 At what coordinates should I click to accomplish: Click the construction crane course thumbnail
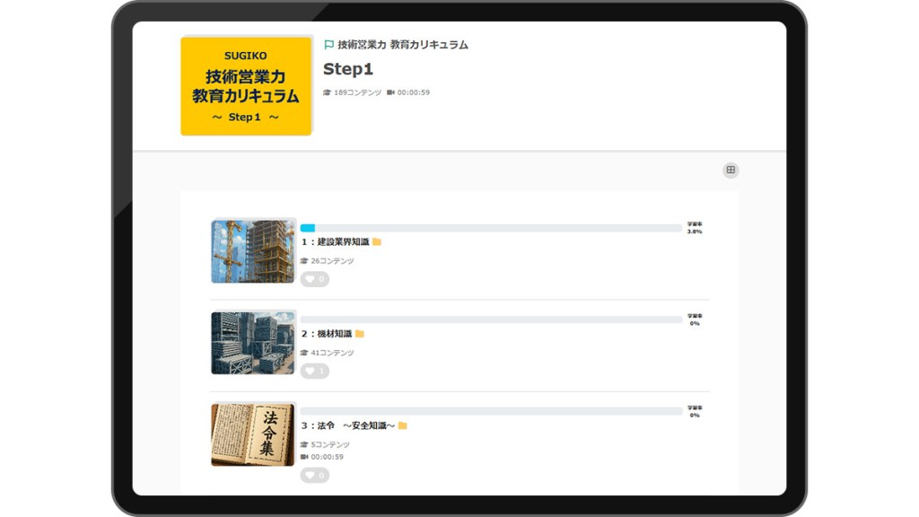253,251
